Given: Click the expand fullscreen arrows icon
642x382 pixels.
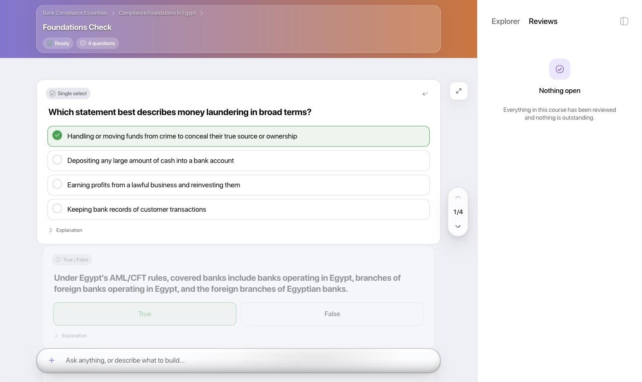Looking at the screenshot, I should coord(459,91).
